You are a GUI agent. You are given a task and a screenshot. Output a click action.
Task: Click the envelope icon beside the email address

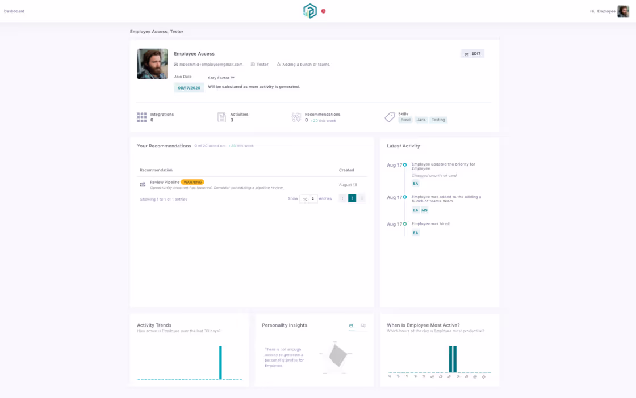(176, 65)
